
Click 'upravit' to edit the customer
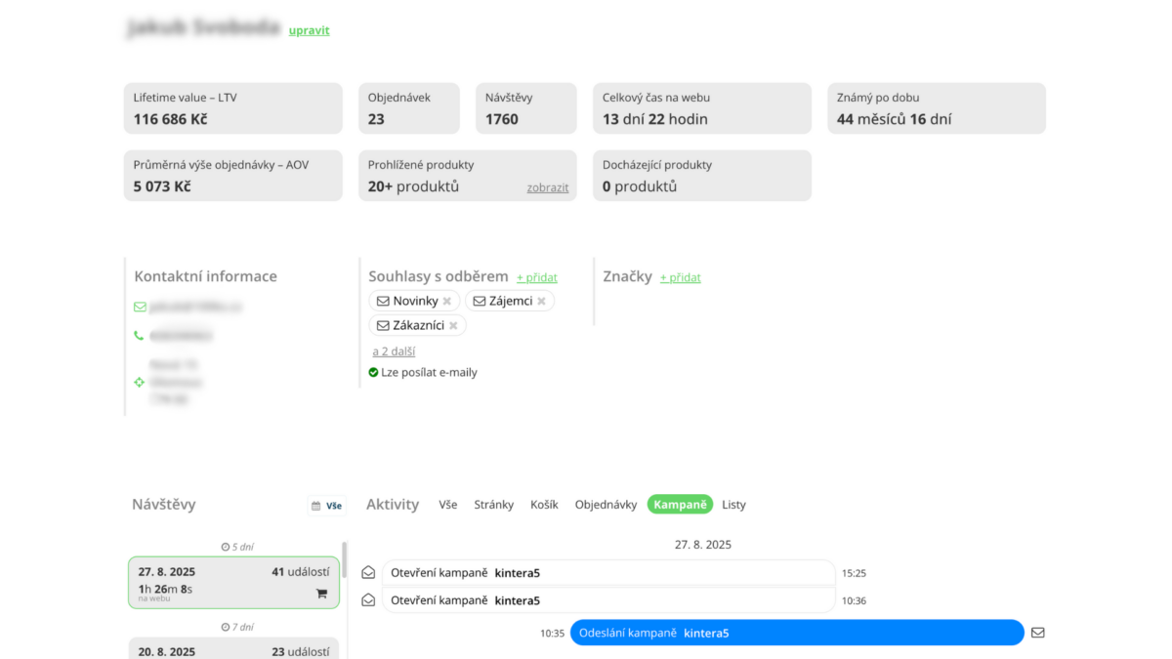[x=309, y=30]
